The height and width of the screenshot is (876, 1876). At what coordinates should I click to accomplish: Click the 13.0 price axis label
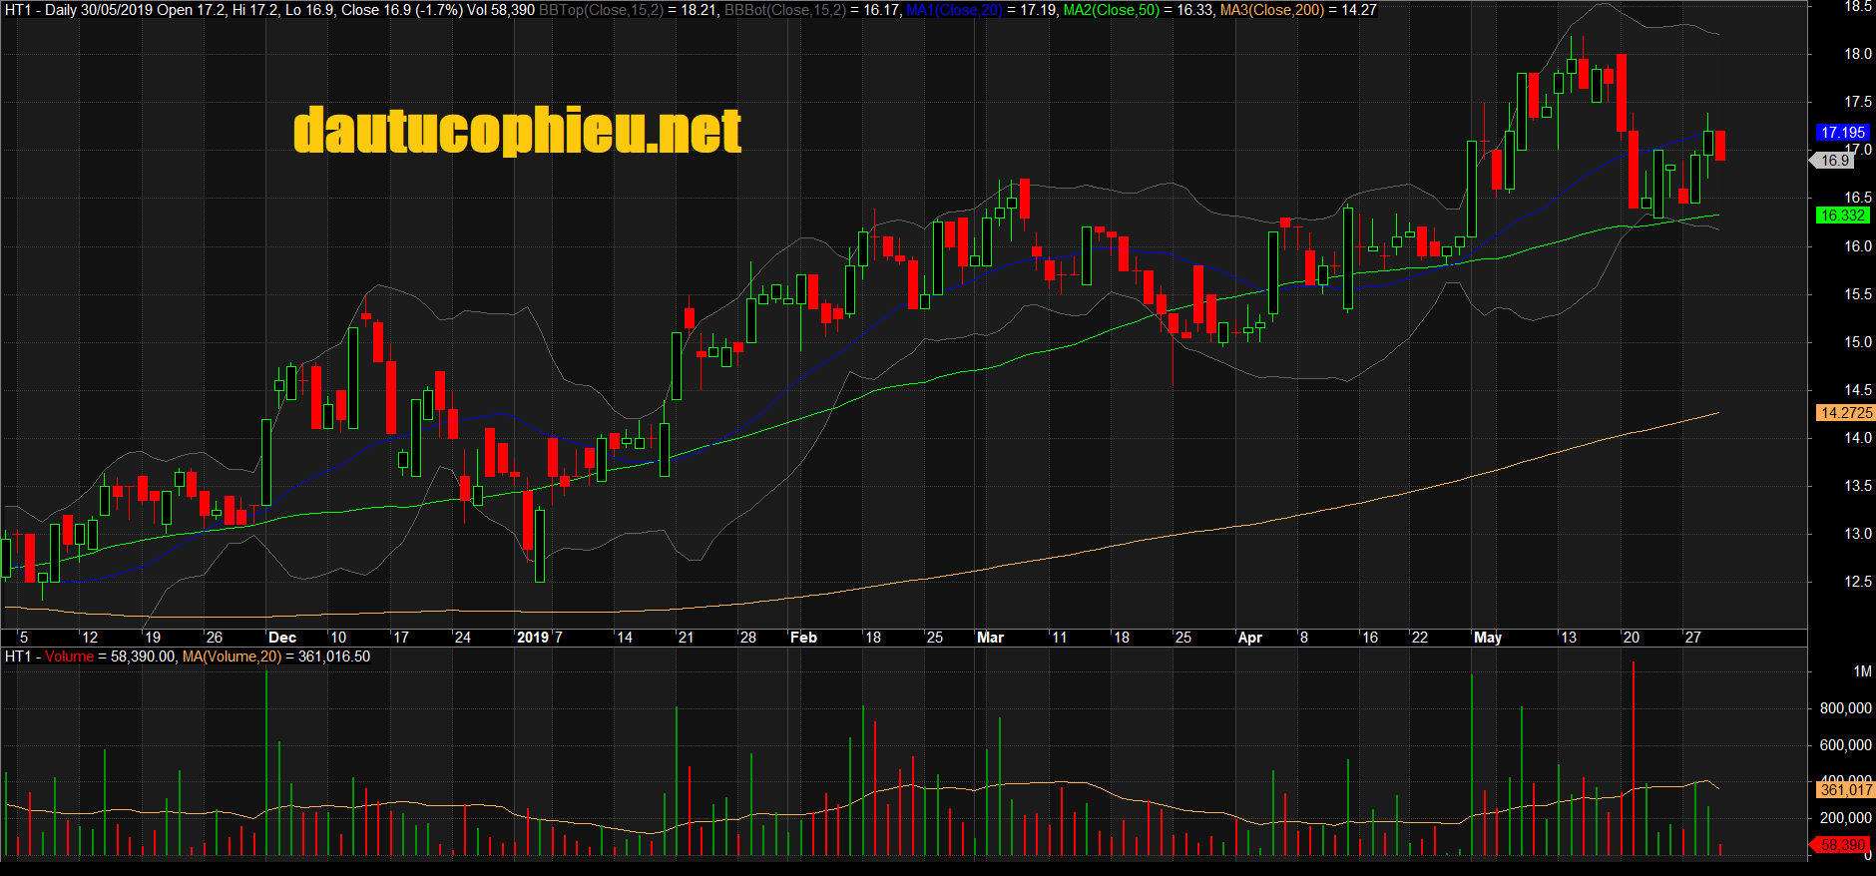[1858, 534]
